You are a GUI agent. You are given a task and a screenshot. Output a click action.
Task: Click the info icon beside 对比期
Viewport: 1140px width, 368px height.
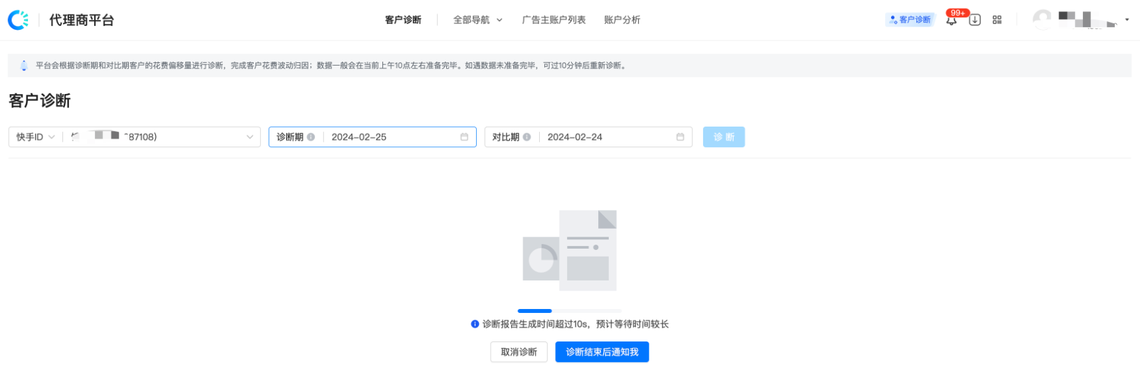click(x=527, y=137)
